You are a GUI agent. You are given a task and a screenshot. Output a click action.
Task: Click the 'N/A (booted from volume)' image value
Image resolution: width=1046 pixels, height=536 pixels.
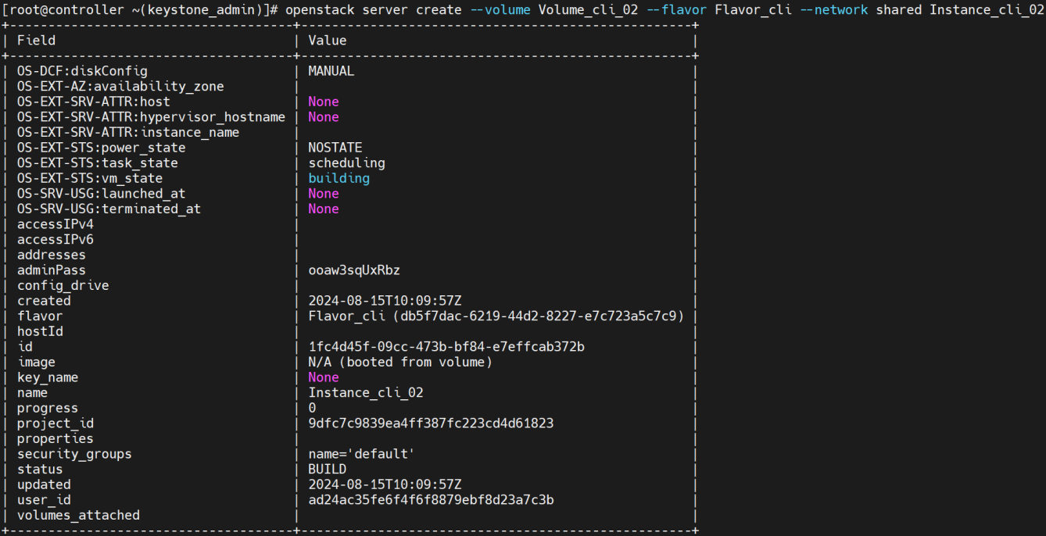coord(400,363)
